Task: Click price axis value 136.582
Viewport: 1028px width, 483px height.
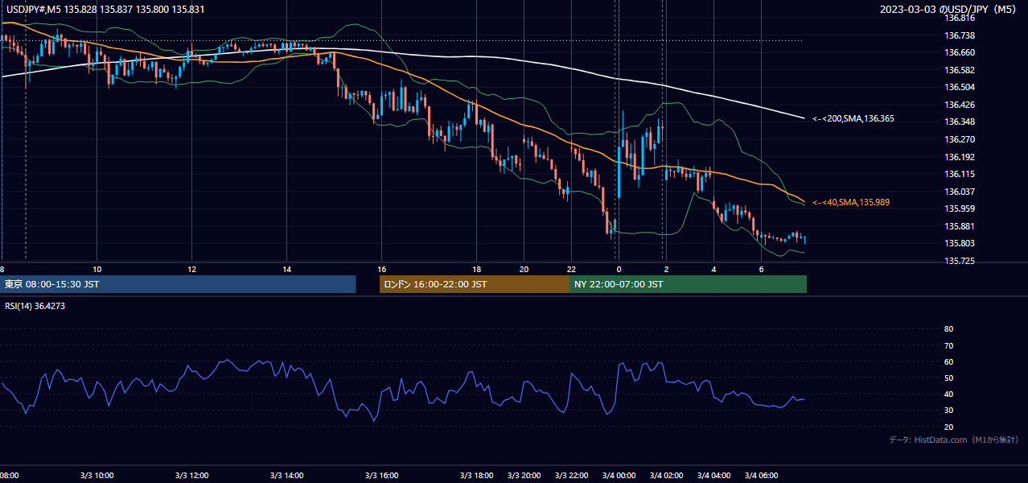Action: pos(959,70)
